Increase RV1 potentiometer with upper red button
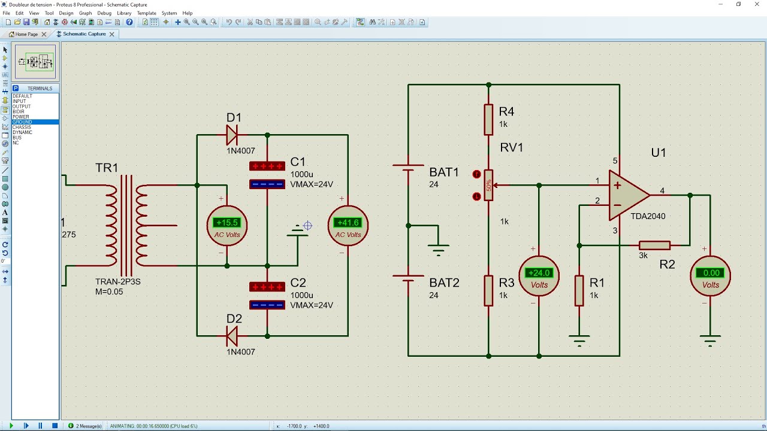 point(477,174)
